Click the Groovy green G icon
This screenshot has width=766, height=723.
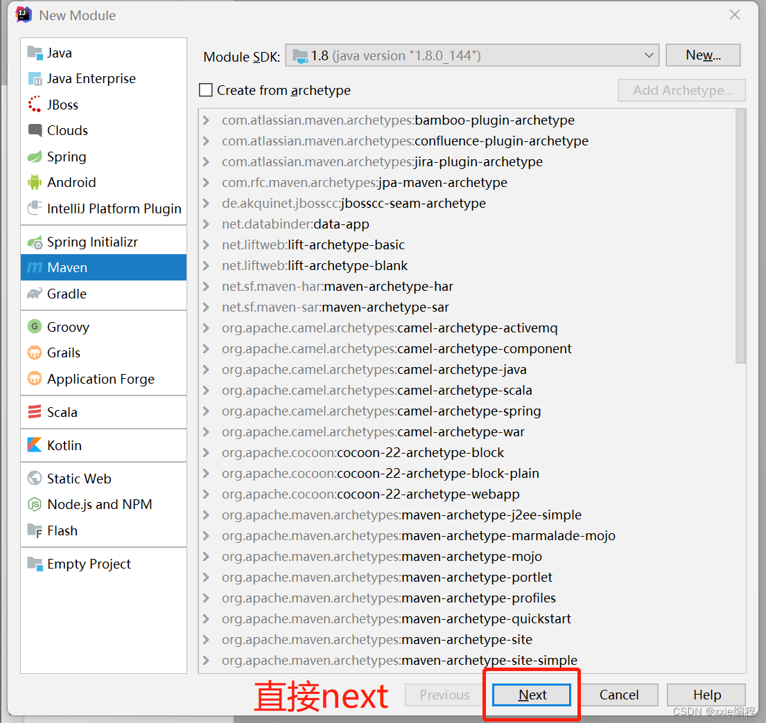click(x=35, y=326)
